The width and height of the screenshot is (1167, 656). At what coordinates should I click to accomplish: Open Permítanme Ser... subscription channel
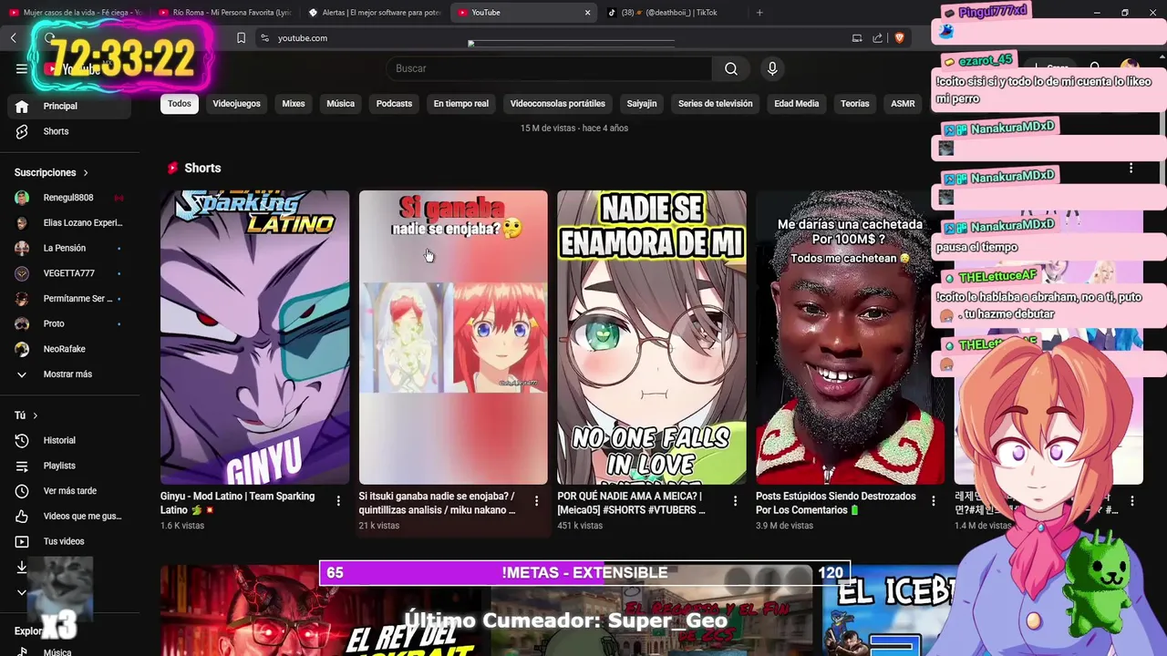tap(69, 299)
